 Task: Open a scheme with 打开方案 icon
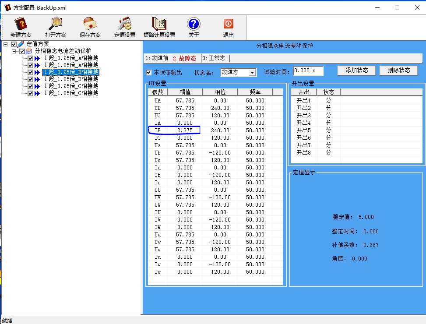point(56,24)
